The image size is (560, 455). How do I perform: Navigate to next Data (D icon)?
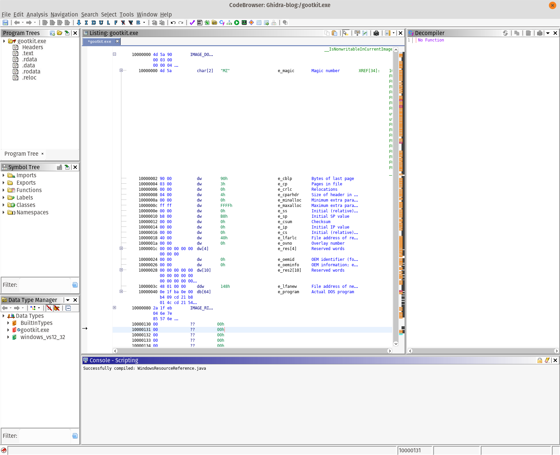[94, 23]
